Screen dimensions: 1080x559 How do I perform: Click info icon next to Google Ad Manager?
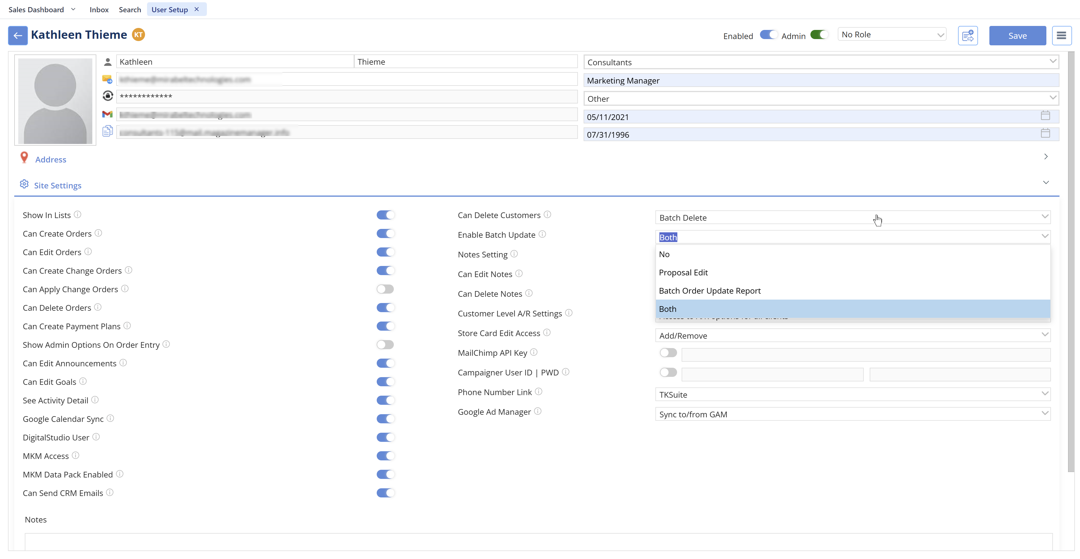tap(537, 411)
